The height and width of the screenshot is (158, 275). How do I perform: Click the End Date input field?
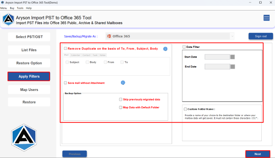[217, 67]
